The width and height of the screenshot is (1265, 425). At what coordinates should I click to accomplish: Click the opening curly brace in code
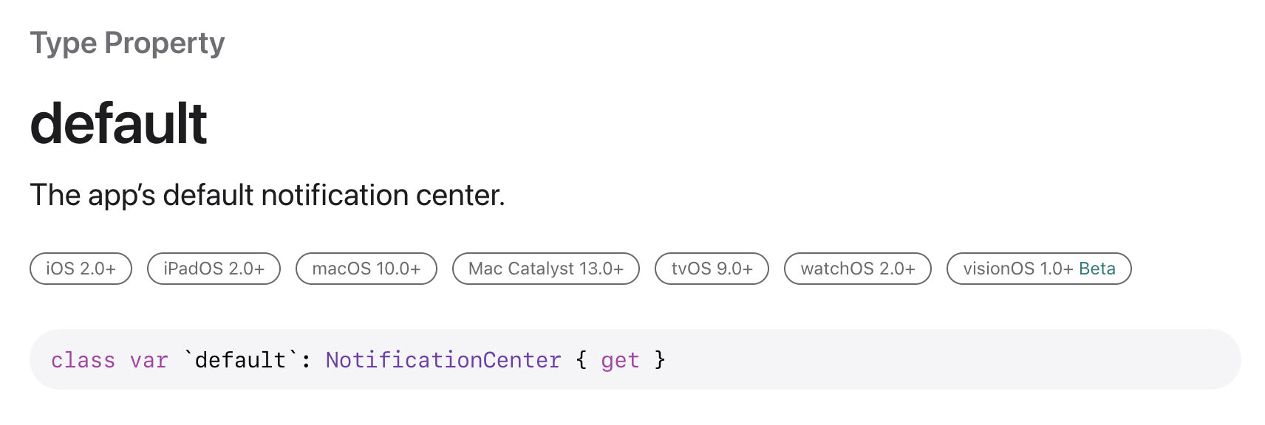click(x=582, y=360)
